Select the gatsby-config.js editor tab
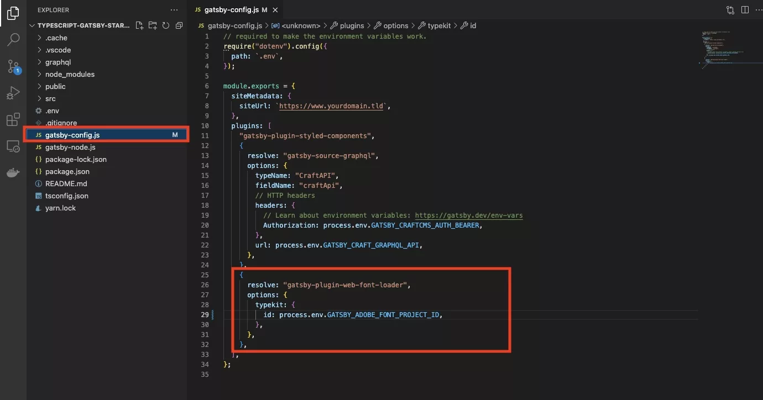The height and width of the screenshot is (400, 763). click(x=231, y=10)
